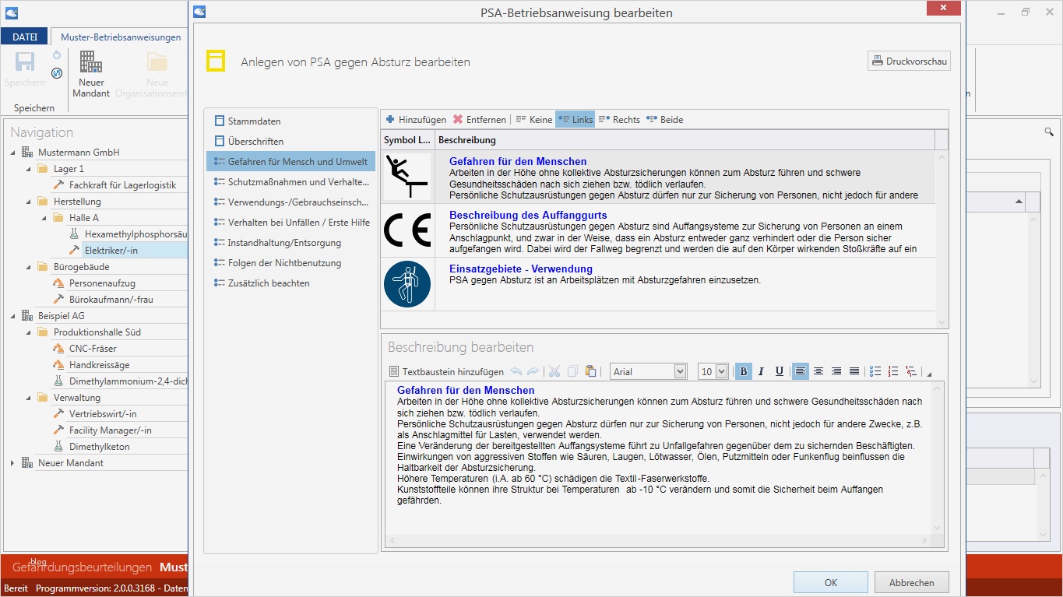Align text left in the editor

[x=801, y=371]
